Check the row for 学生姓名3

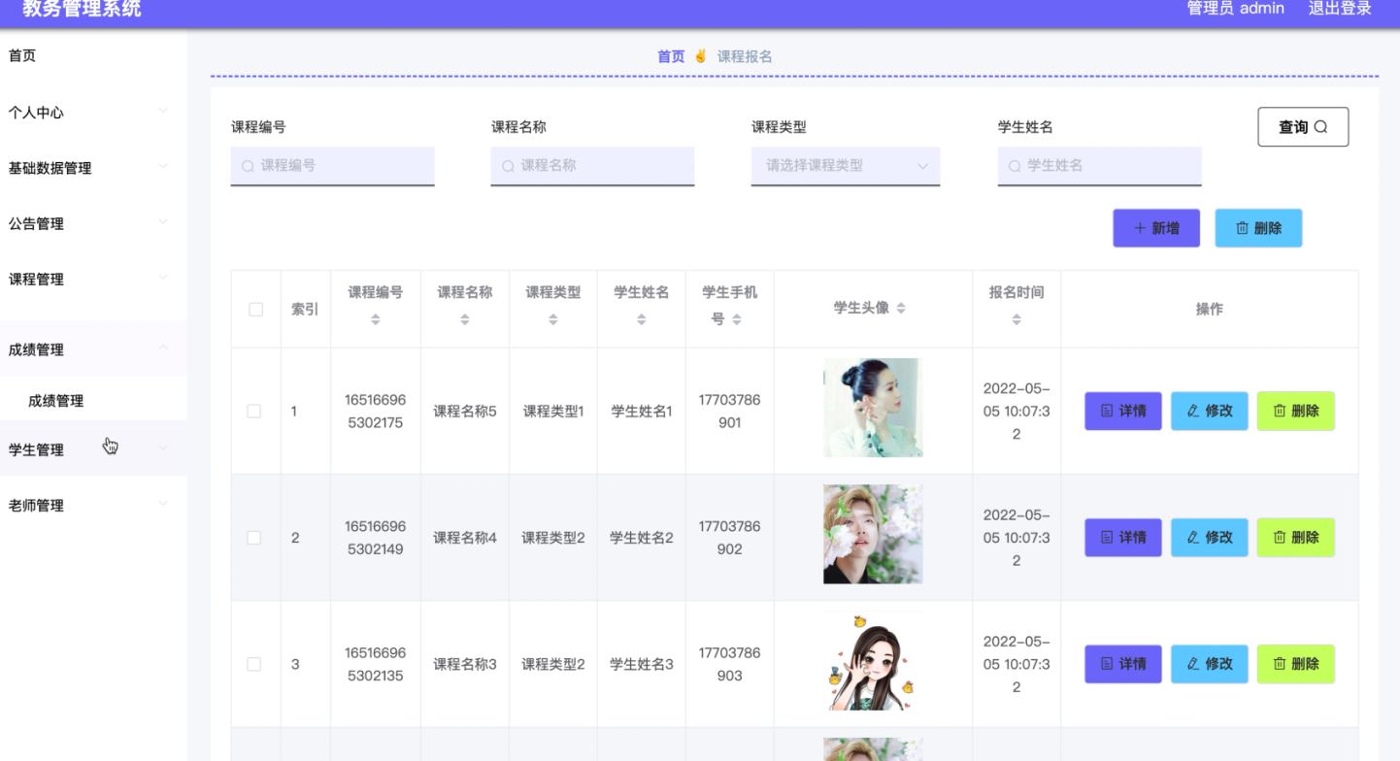click(x=254, y=664)
